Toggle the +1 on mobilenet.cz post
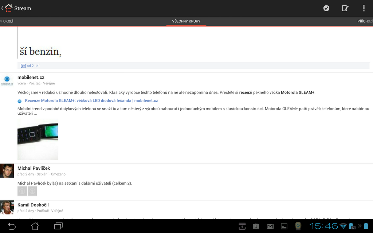The image size is (373, 233). pos(24,66)
